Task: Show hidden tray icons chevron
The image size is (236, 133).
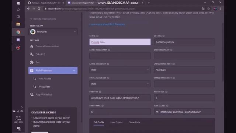Action: click(x=22, y=107)
